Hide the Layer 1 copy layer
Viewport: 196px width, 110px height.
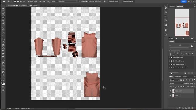(x=170, y=91)
